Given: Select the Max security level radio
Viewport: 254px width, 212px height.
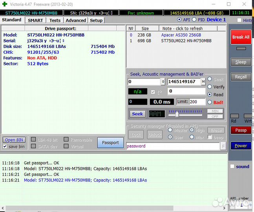Looking at the screenshot, I should (x=192, y=137).
